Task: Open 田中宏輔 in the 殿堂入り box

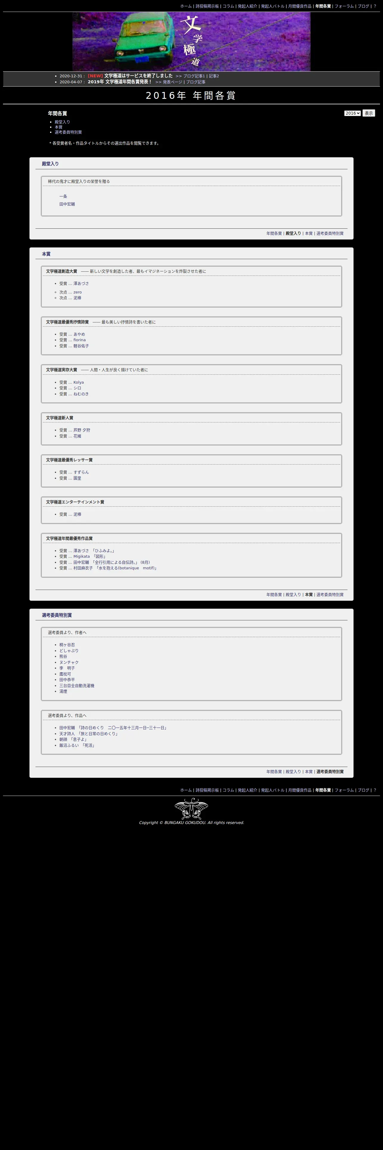Action: click(x=67, y=204)
